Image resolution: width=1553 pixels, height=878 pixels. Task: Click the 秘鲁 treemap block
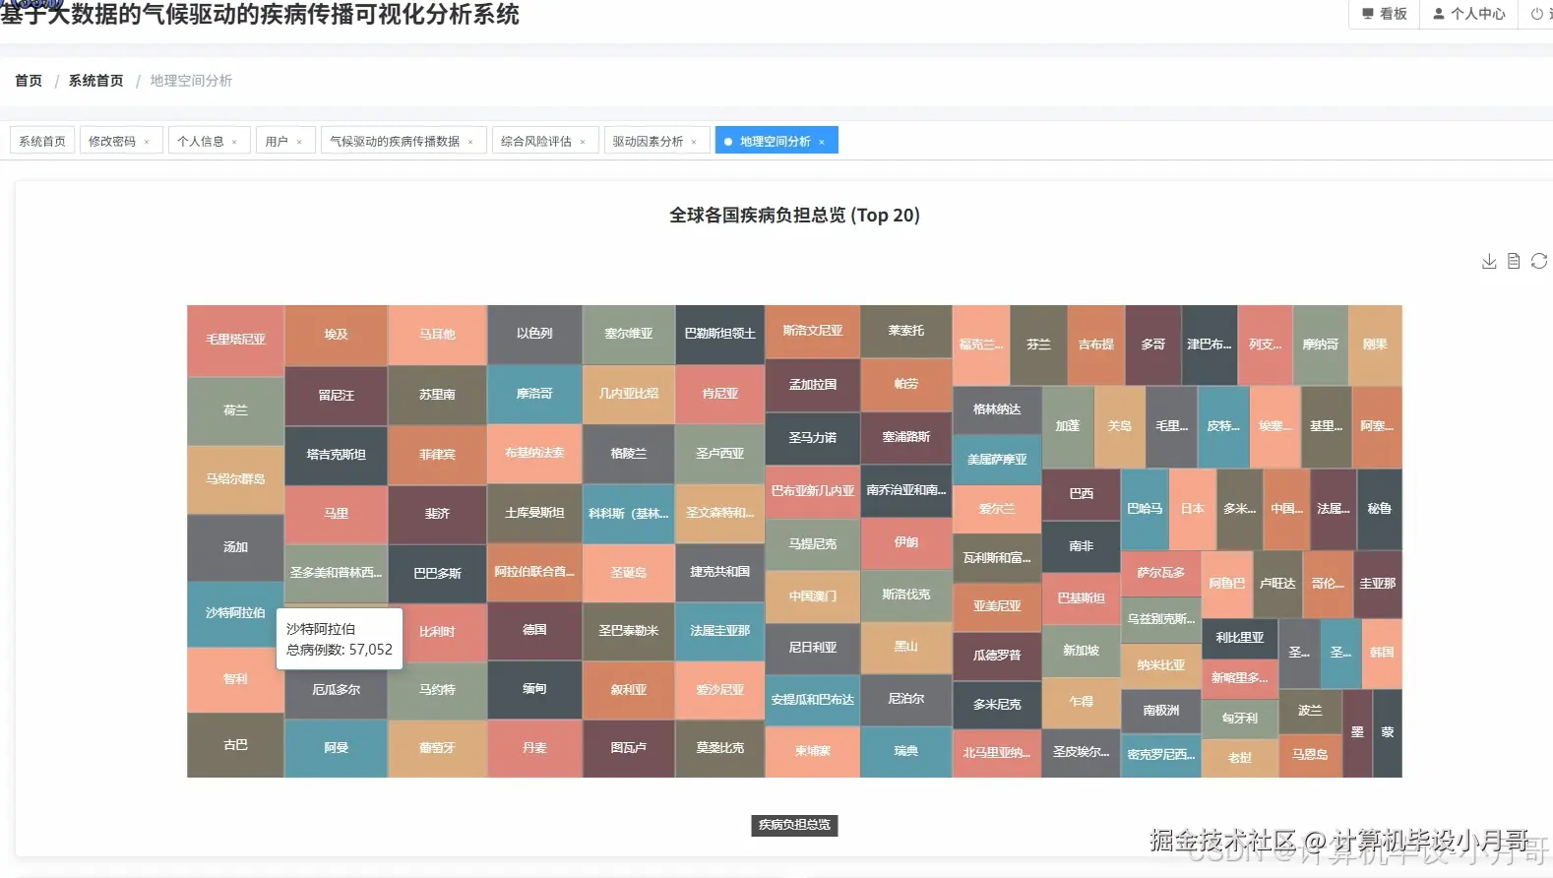(1380, 509)
